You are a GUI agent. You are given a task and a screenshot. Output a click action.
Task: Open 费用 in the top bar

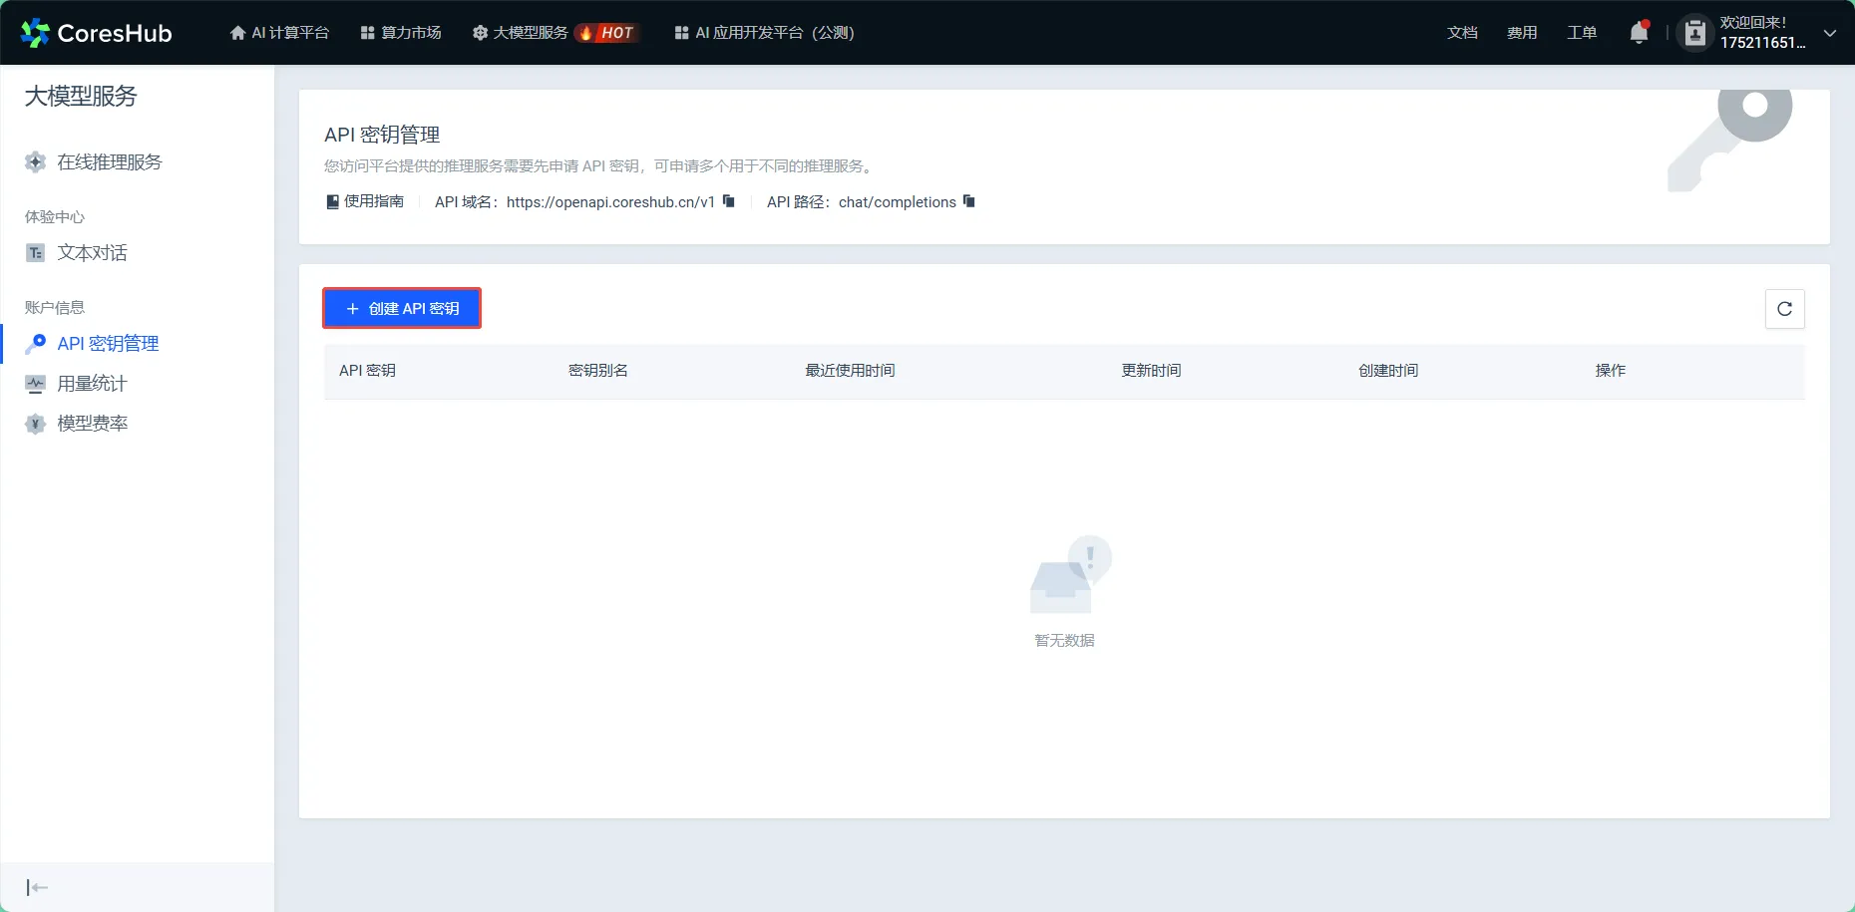(1522, 33)
